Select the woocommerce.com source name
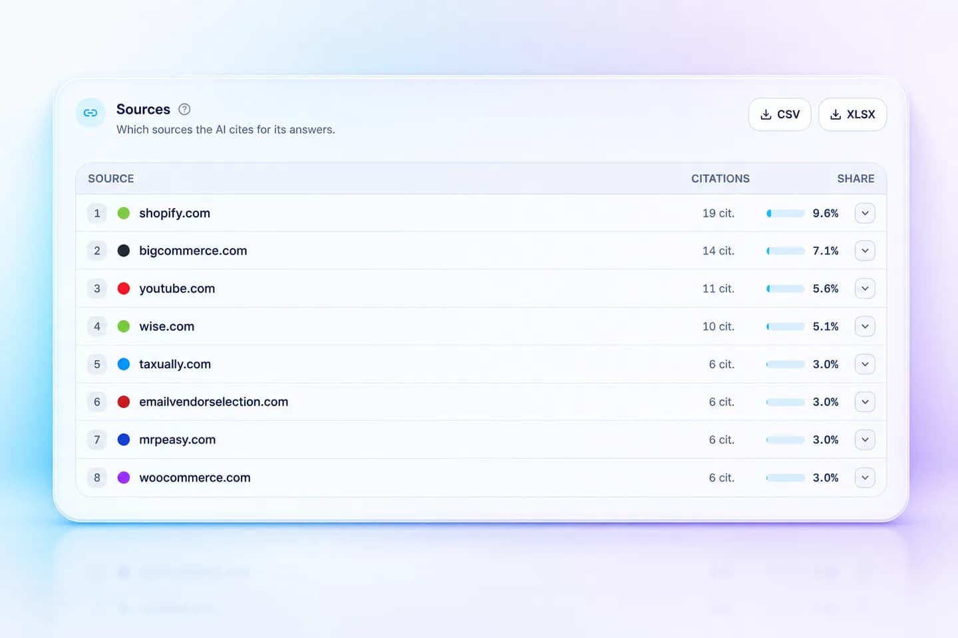This screenshot has width=958, height=638. [x=195, y=477]
